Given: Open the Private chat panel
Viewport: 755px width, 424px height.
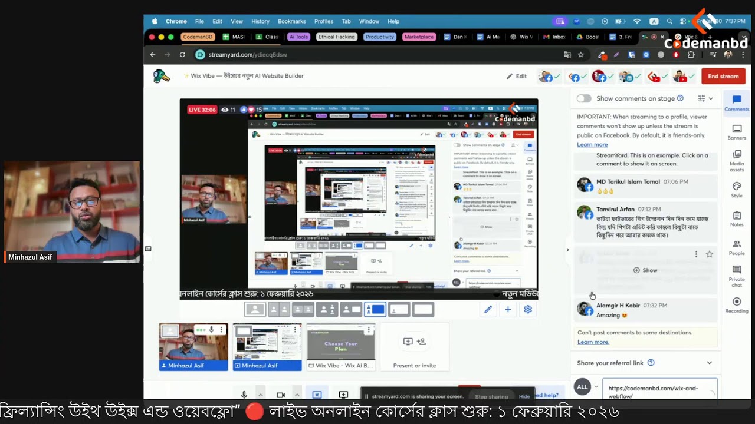Looking at the screenshot, I should point(737,275).
